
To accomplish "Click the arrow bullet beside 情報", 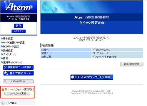I will (2, 58).
